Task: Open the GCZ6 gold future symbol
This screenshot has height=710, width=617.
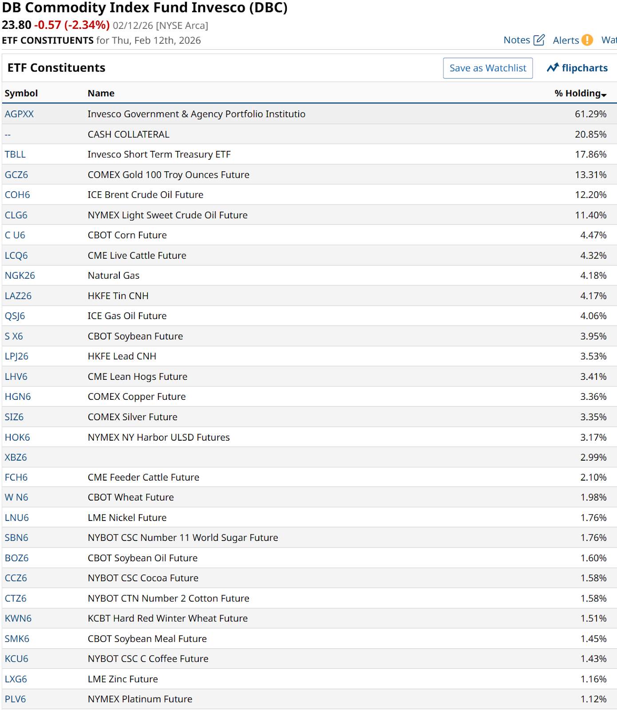Action: click(x=16, y=175)
